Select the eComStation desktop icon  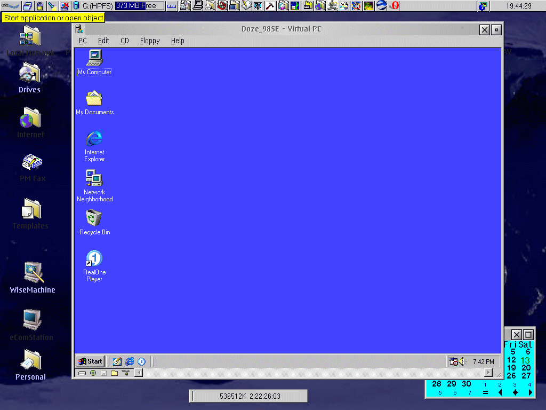pyautogui.click(x=31, y=325)
